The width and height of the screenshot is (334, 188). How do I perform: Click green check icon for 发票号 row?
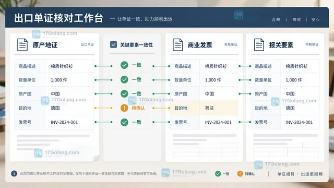(x=124, y=122)
